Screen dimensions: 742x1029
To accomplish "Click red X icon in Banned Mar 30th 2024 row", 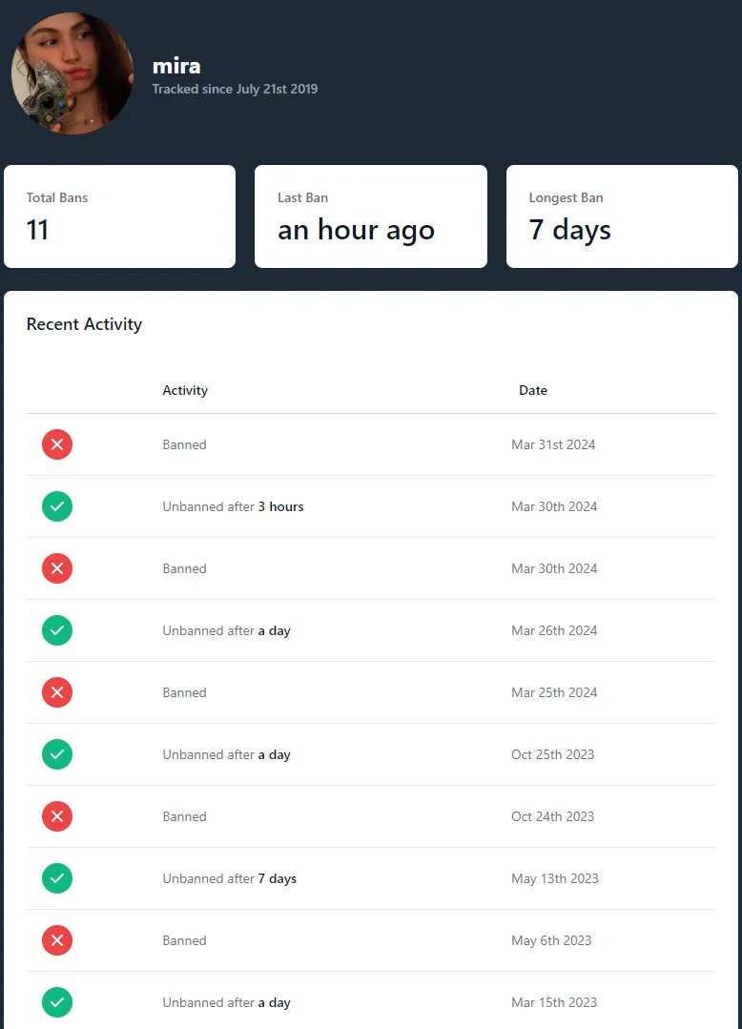I will [x=57, y=568].
